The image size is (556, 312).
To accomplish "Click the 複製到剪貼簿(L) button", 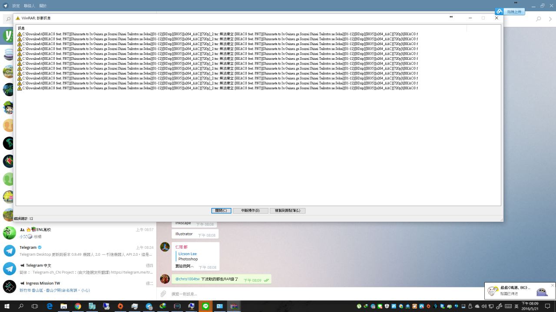I will click(x=288, y=211).
